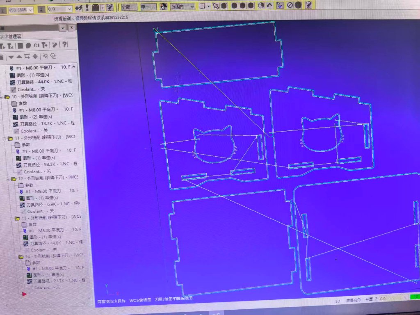Click the position insert arrow after selected icon
The height and width of the screenshot is (315, 420).
[27, 56]
